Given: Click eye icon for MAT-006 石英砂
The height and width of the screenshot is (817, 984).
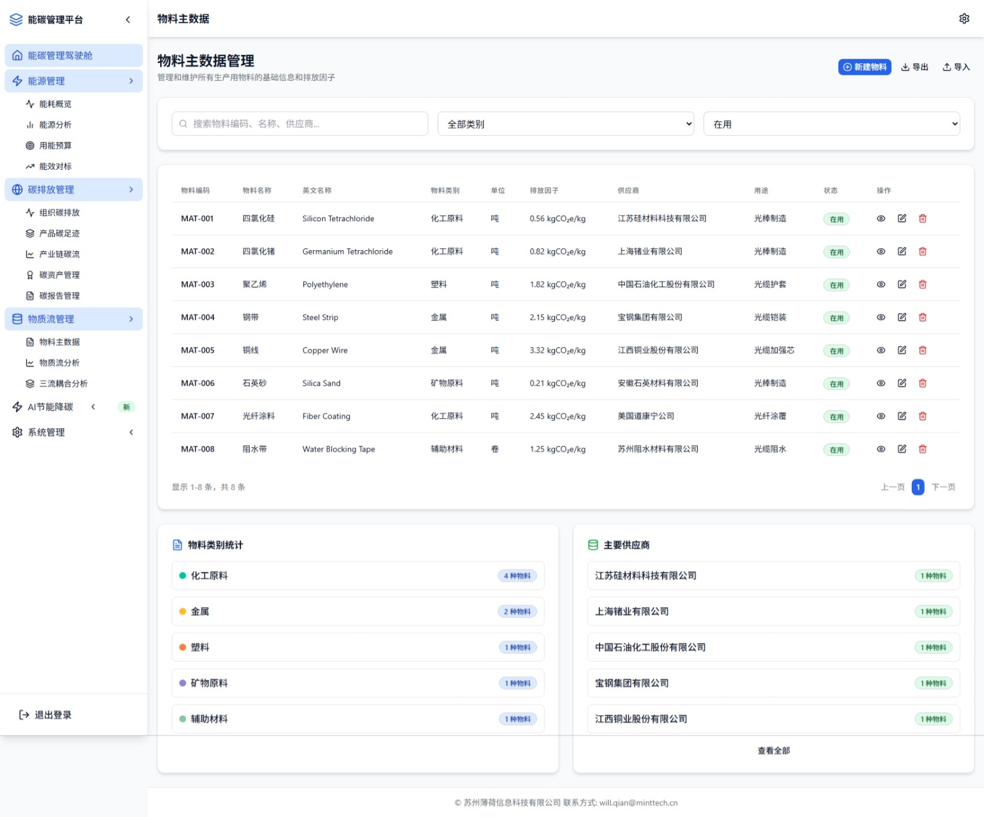Looking at the screenshot, I should [x=881, y=383].
